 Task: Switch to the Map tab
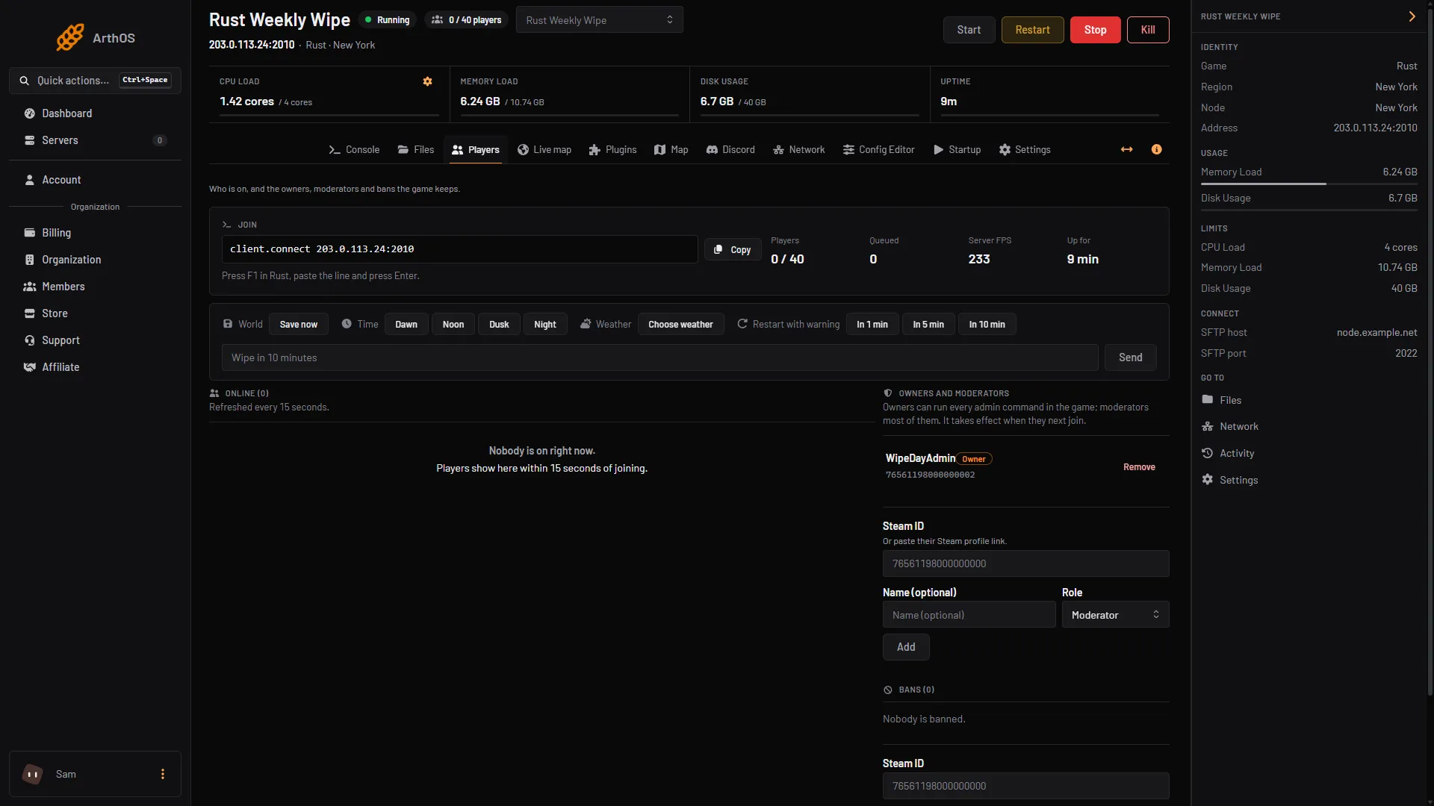(x=671, y=150)
